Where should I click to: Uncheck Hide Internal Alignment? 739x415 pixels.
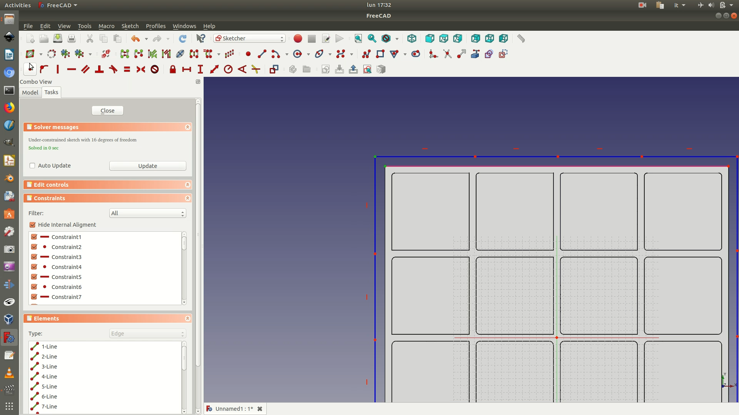(x=32, y=225)
